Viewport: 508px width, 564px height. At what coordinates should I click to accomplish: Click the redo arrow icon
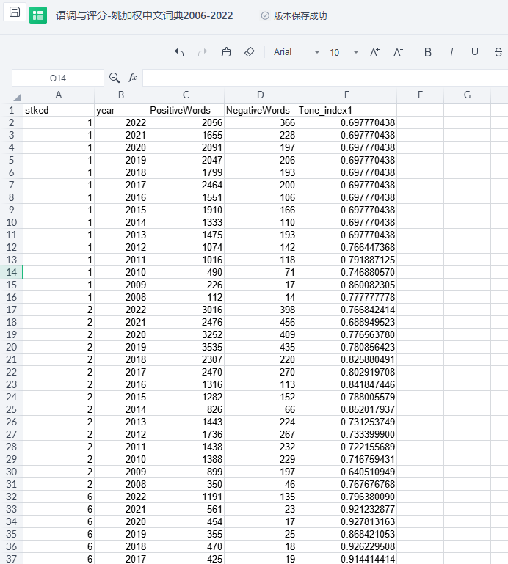pos(203,52)
